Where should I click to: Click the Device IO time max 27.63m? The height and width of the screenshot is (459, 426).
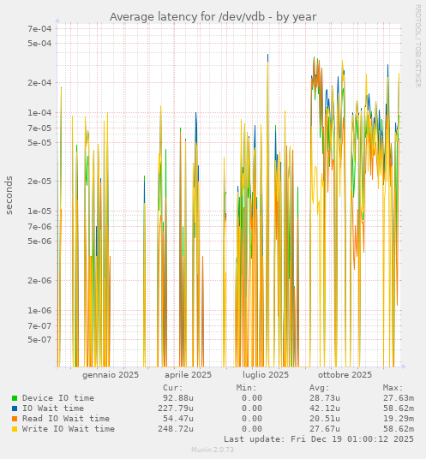tap(399, 398)
